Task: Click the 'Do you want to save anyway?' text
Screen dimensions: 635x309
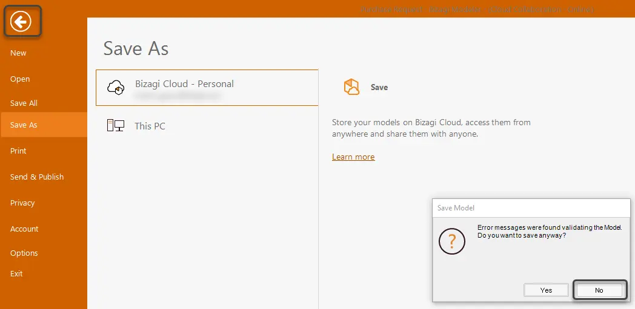Action: click(x=522, y=235)
